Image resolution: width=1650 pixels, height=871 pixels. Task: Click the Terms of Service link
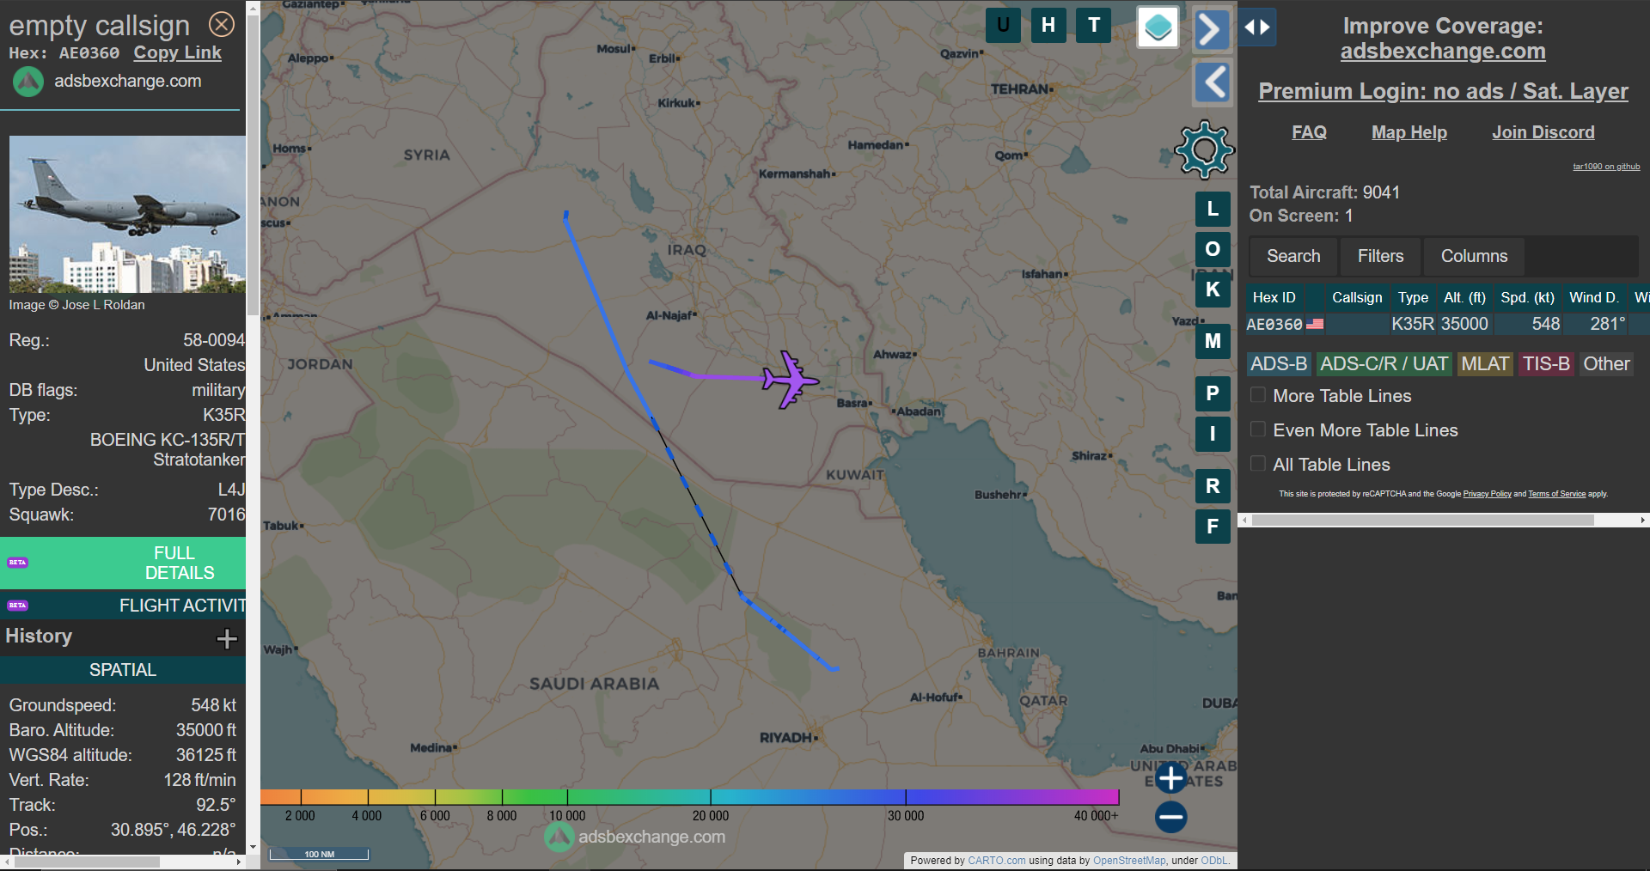[x=1556, y=494]
